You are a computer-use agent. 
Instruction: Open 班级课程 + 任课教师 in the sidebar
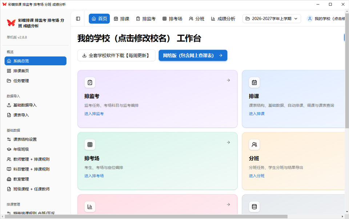tap(35, 189)
